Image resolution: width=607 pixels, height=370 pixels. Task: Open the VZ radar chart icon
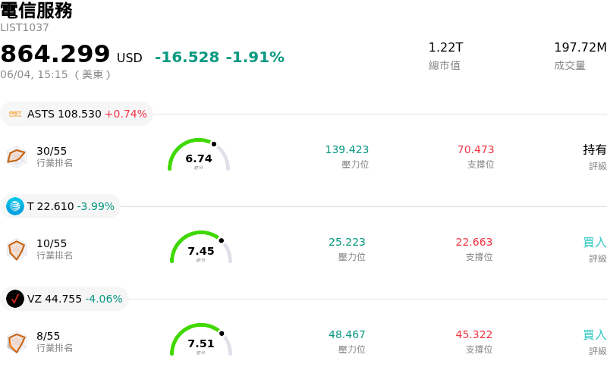[x=17, y=342]
